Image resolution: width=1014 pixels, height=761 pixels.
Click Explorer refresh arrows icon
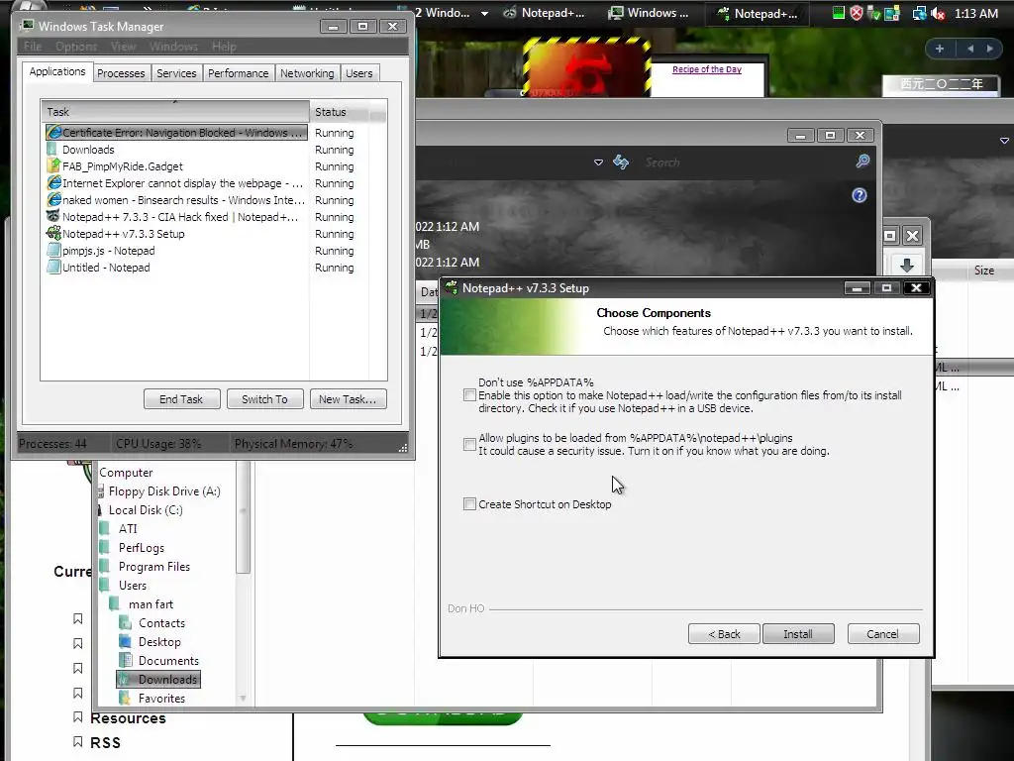[621, 162]
